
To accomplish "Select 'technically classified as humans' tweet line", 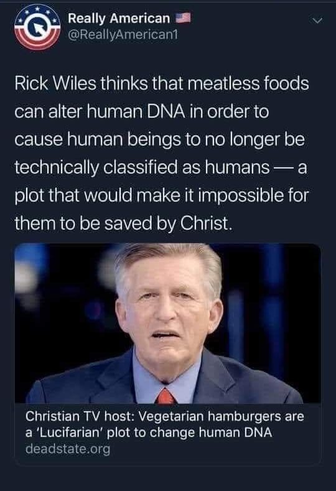I will pos(142,167).
